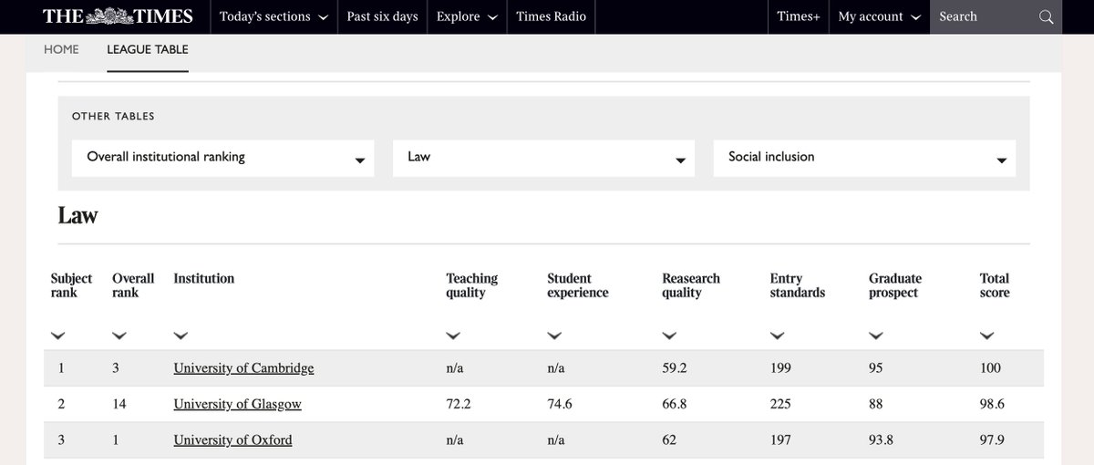The image size is (1094, 465).
Task: Click Oxford's research quality 62
Action: pos(669,439)
